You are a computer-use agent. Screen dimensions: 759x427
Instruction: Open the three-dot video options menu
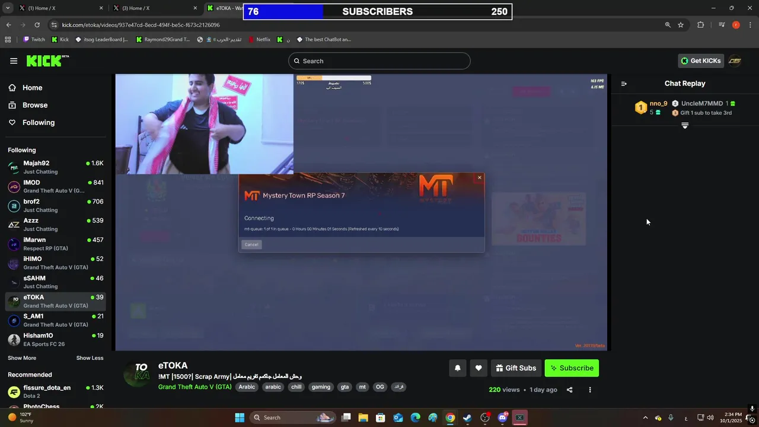589,390
